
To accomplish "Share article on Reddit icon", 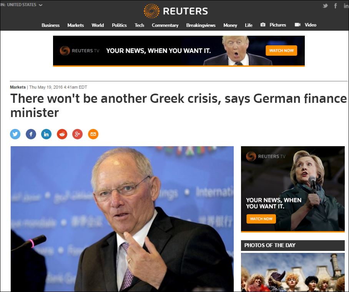I will [62, 134].
